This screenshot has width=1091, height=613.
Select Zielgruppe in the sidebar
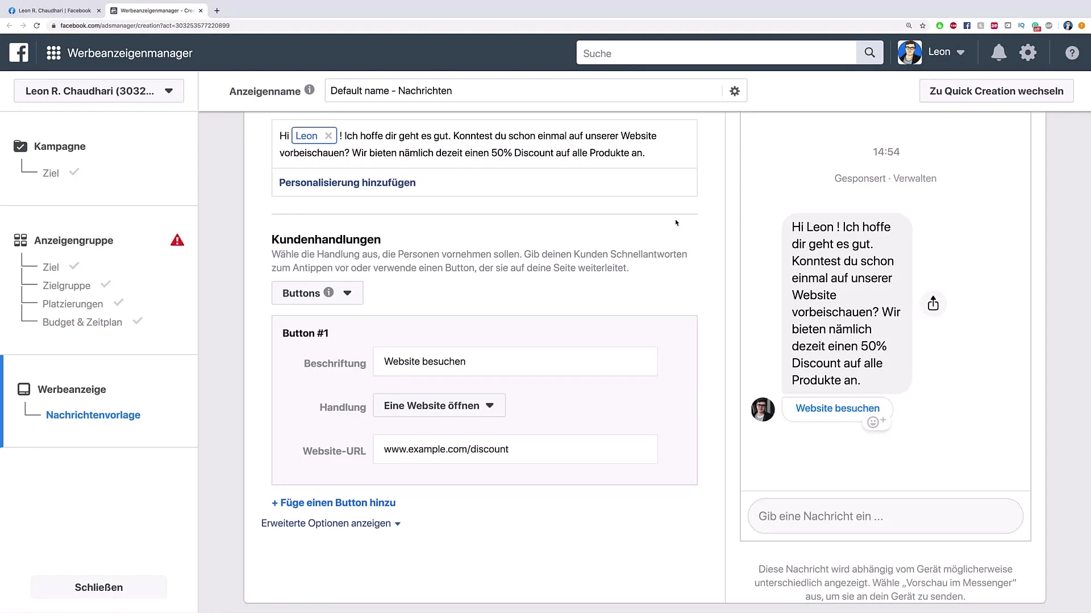[66, 285]
